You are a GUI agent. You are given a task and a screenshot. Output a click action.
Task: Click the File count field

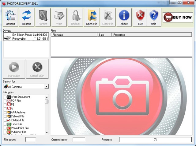pyautogui.click(x=30, y=140)
